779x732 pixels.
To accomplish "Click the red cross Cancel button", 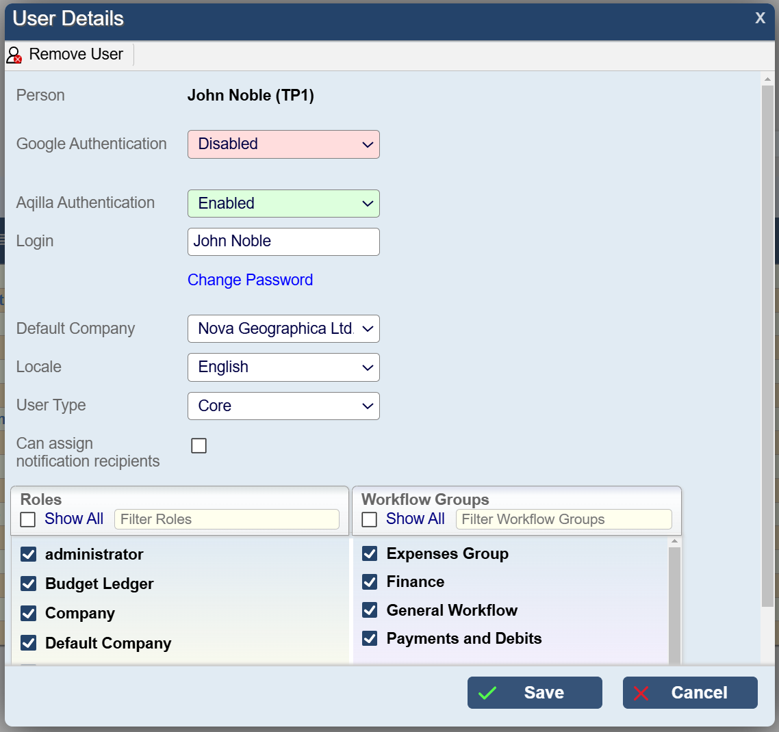I will tap(689, 692).
